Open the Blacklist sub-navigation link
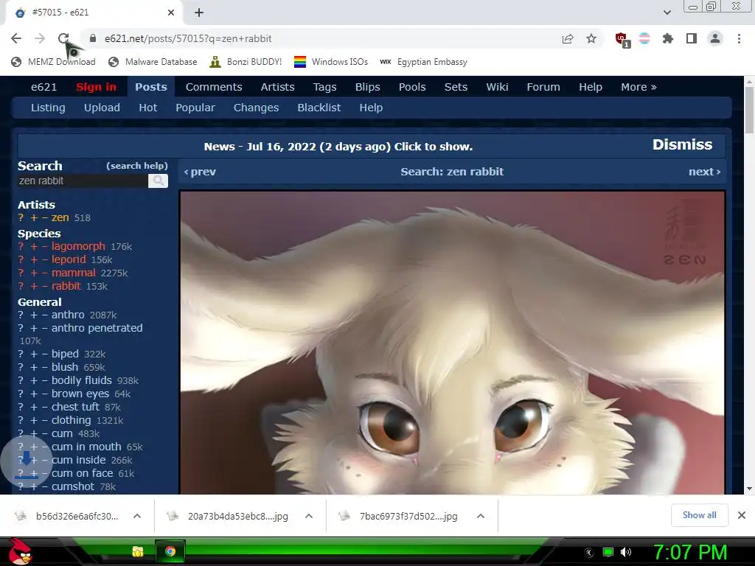The image size is (755, 566). (x=319, y=108)
